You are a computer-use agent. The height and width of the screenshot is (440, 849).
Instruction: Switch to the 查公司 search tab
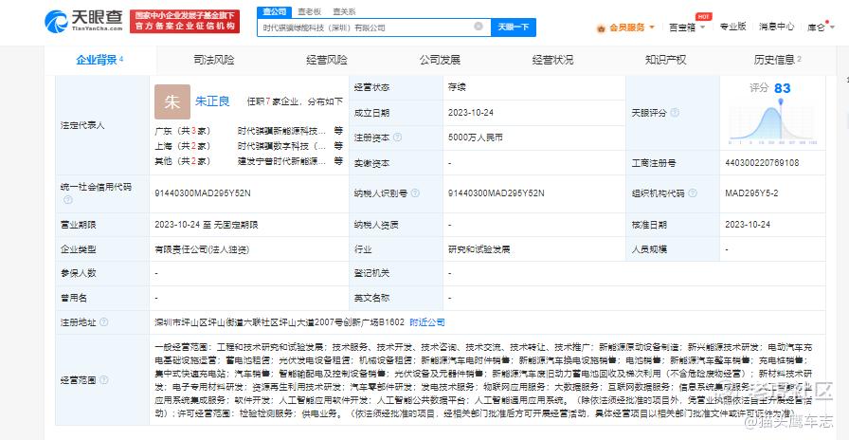click(x=274, y=12)
